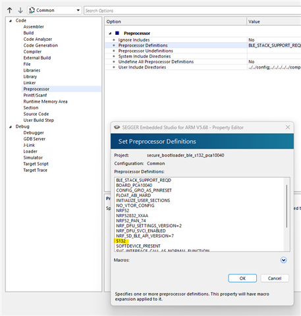Open the Common configuration dropdown
The width and height of the screenshot is (301, 316).
pyautogui.click(x=54, y=11)
